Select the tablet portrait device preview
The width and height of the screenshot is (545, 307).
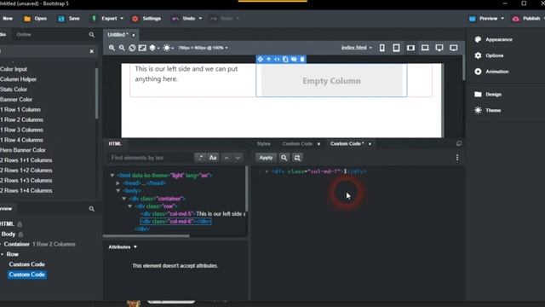396,48
